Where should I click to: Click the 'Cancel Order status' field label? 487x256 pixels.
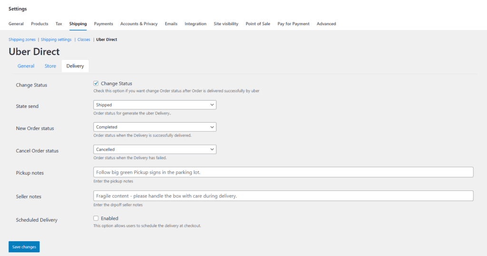pos(37,151)
